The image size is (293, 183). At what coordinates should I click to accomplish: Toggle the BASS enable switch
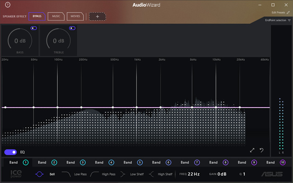coord(33,28)
